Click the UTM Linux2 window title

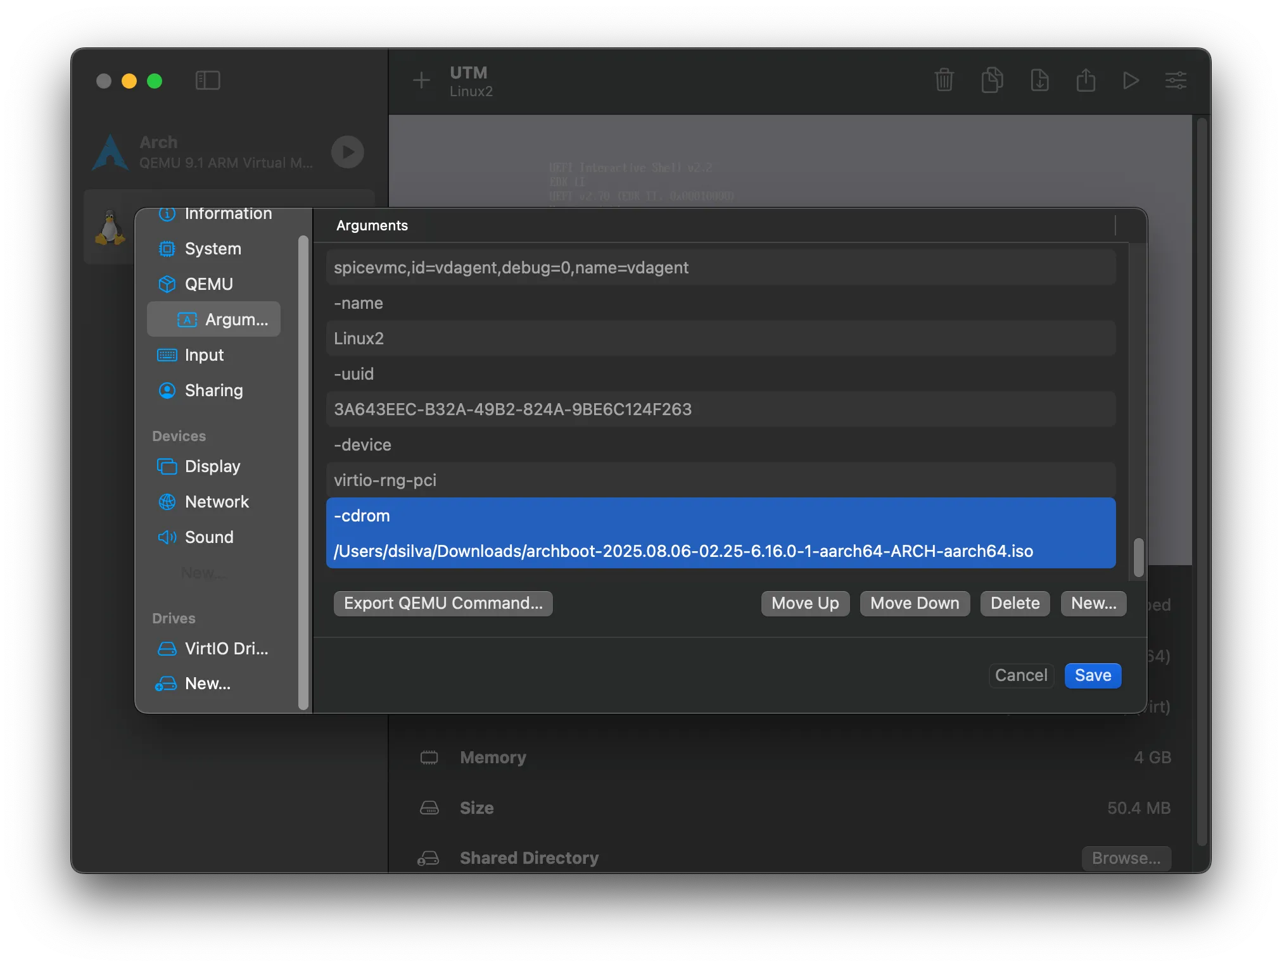point(471,82)
